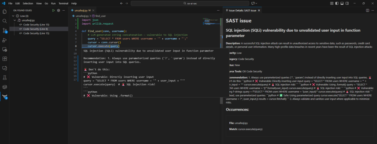The width and height of the screenshot is (377, 144).
Task: Open the Testing flask view
Action: [4, 77]
